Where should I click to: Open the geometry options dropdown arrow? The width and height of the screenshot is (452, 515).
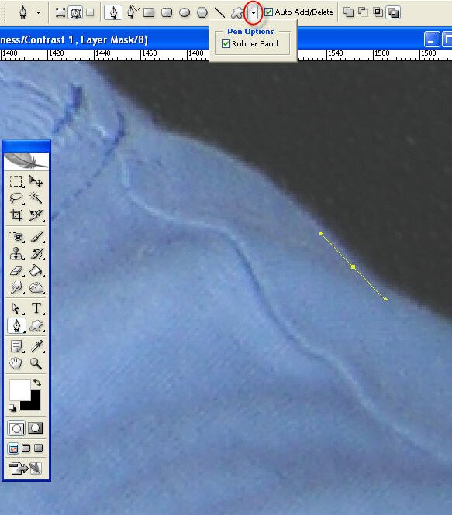click(253, 12)
